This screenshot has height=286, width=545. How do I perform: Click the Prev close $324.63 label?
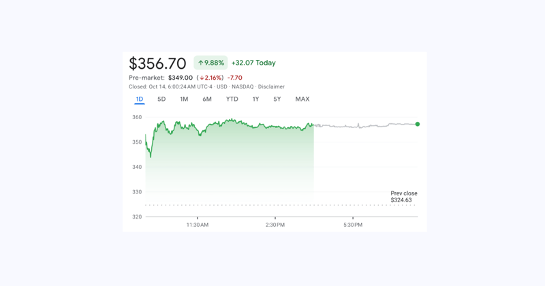pos(403,197)
